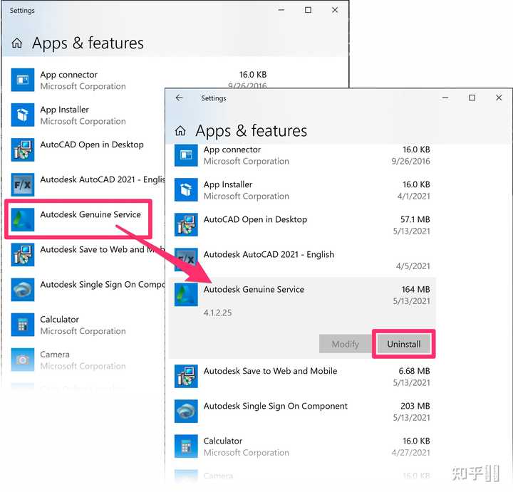Select Autodesk AutoCAD 2021 - English entry in front window

click(302, 260)
